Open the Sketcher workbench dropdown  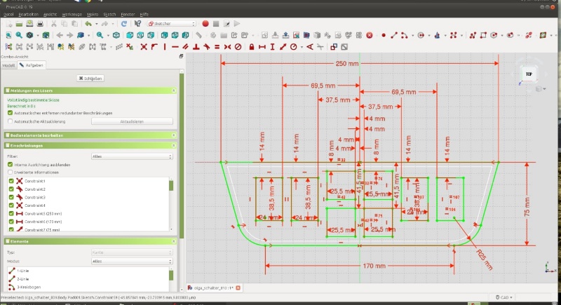(x=171, y=23)
